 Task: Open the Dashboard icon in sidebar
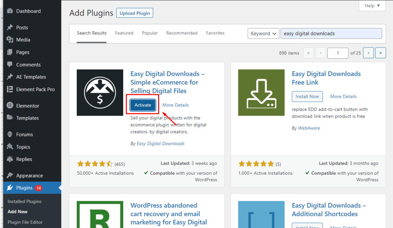click(x=10, y=11)
